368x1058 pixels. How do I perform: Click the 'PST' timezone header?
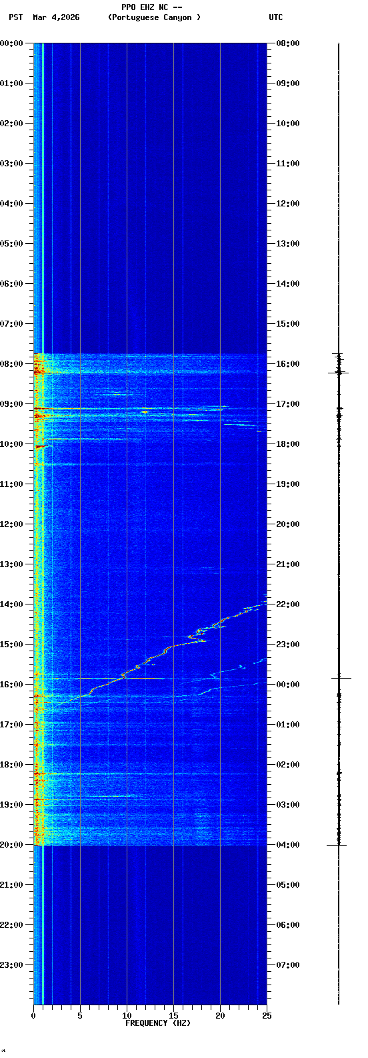[x=15, y=17]
